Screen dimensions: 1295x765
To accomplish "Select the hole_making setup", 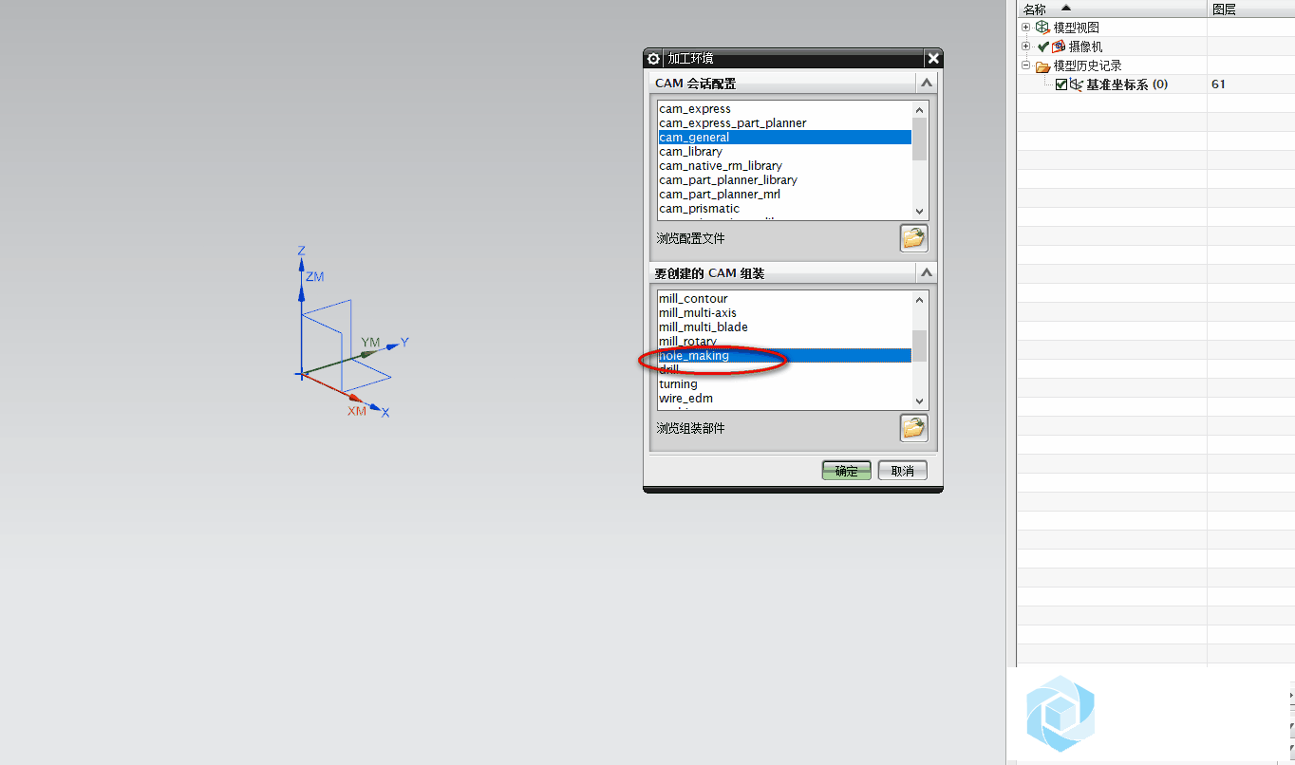I will 784,356.
